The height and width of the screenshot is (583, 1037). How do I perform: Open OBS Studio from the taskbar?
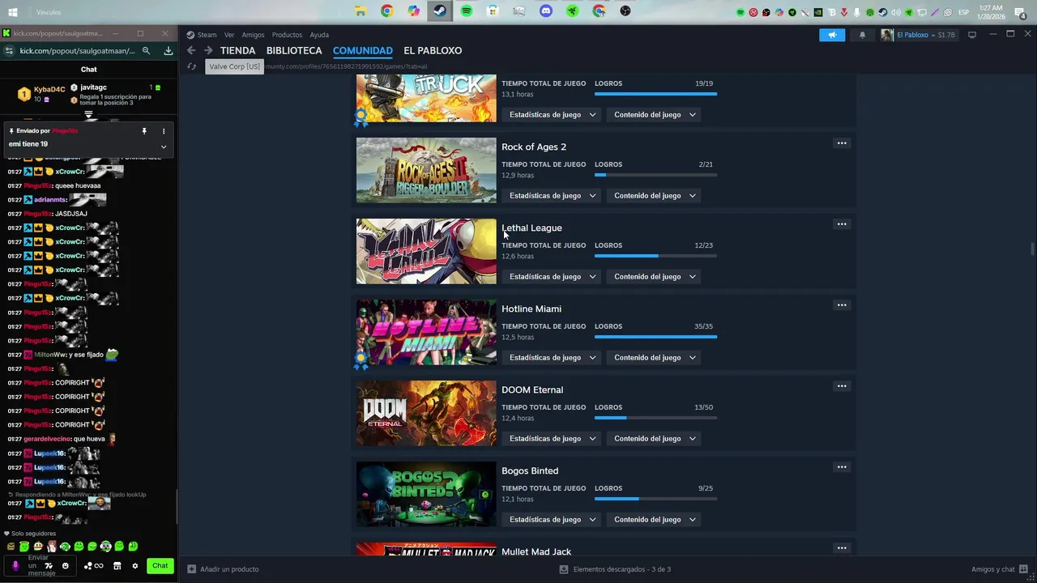[625, 11]
